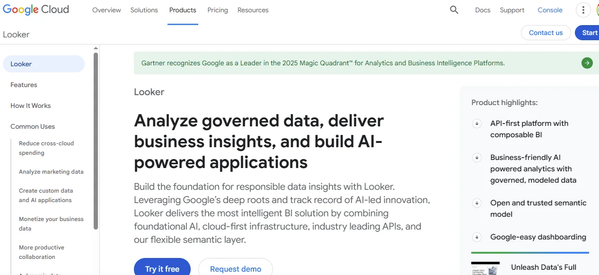Expand the Google-easy dashboarding highlight arrow
The image size is (599, 275).
(477, 237)
